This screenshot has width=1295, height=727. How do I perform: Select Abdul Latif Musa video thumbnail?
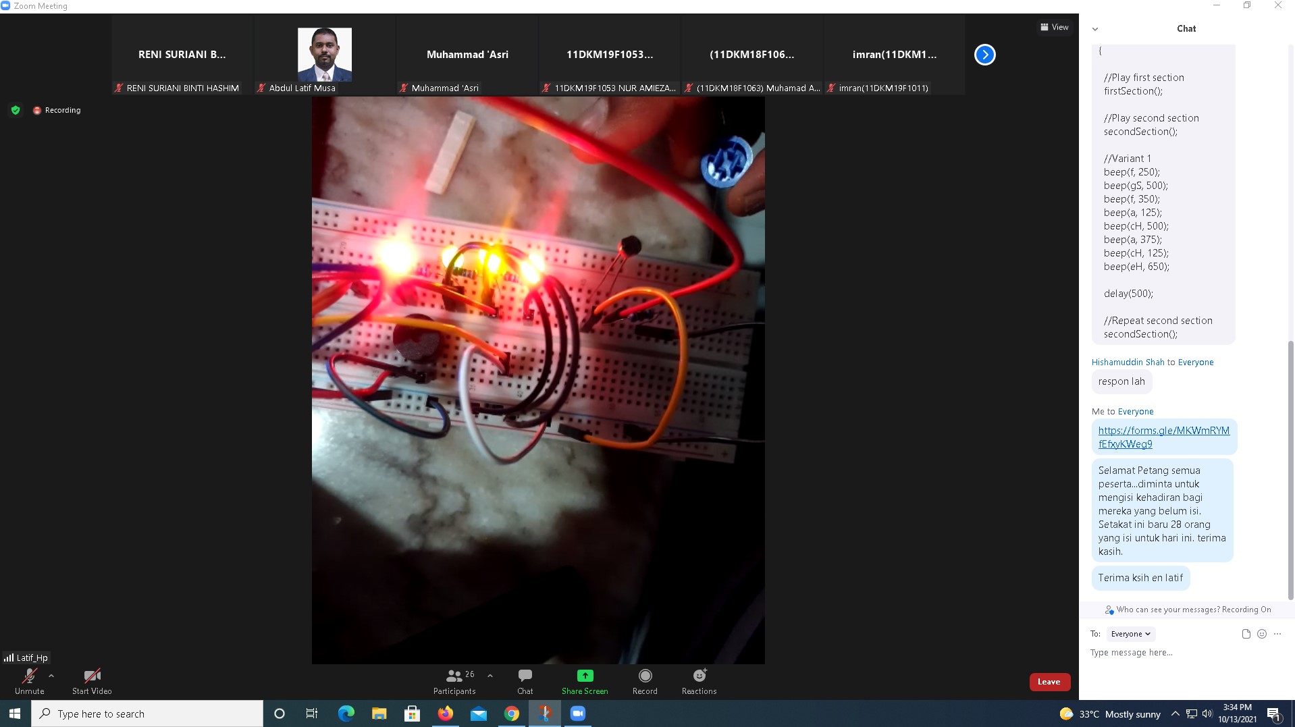pos(325,55)
